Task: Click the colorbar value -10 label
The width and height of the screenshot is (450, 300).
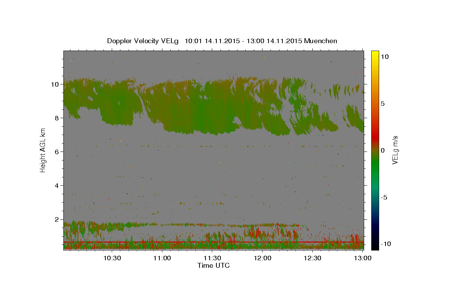Action: tap(385, 244)
